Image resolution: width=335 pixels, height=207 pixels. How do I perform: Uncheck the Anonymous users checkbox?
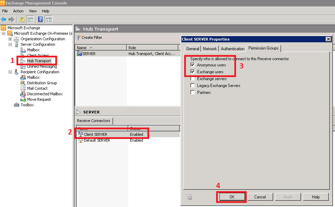point(193,65)
